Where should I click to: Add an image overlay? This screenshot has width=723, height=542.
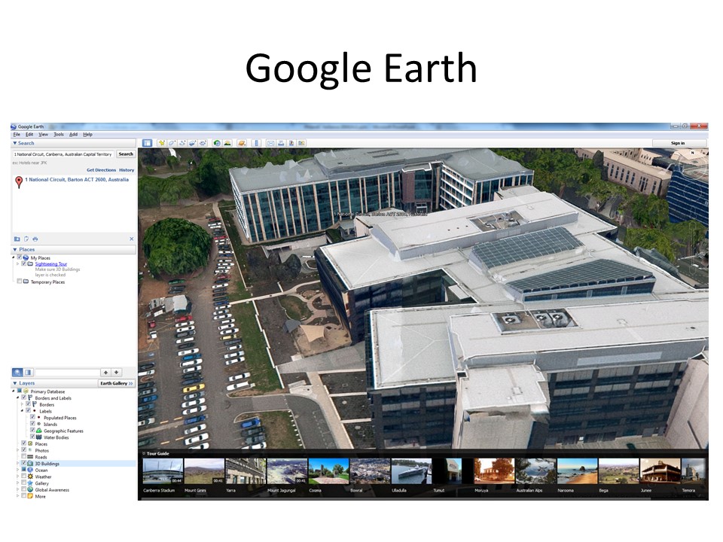click(x=192, y=143)
